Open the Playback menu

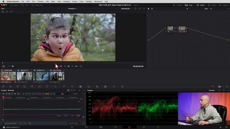(x=66, y=1)
